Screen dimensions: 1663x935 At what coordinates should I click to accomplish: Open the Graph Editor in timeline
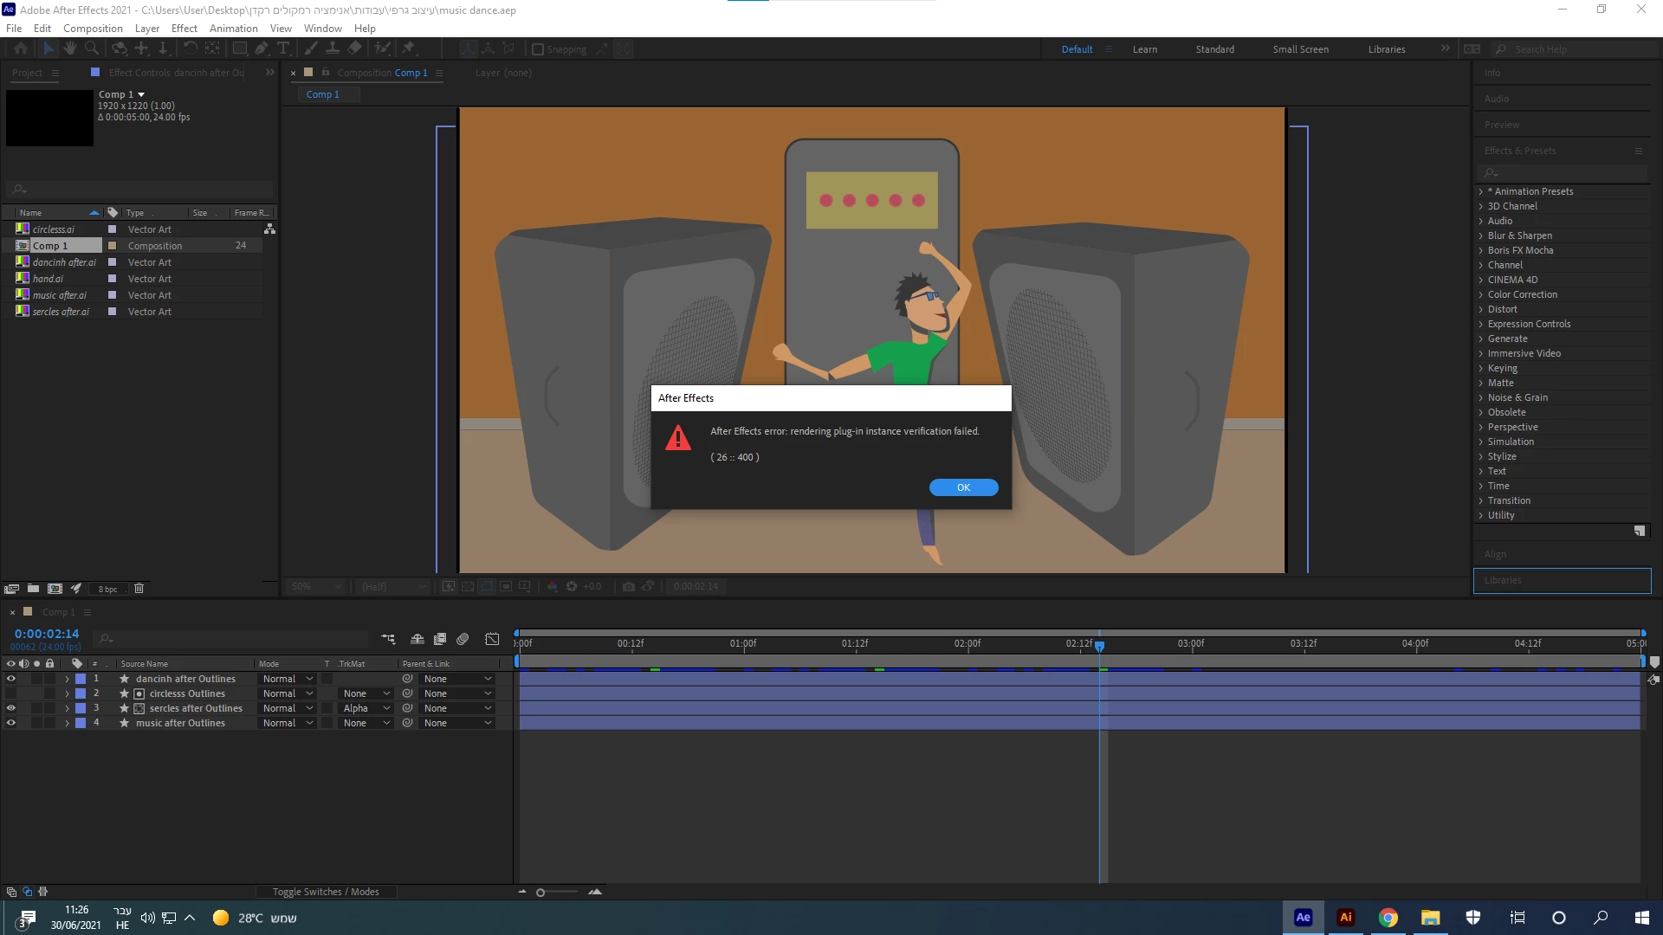click(x=492, y=639)
